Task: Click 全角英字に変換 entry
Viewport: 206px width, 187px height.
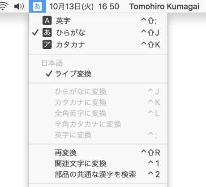Action: (x=98, y=113)
